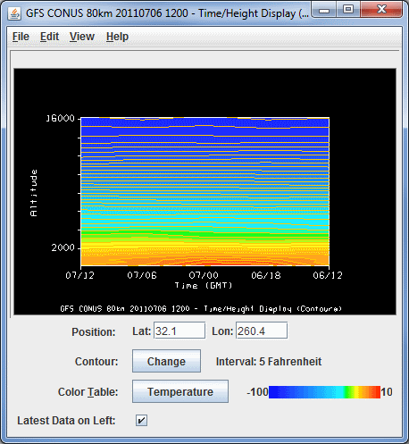409x444 pixels.
Task: Click the display caption below the chart
Action: [x=201, y=309]
